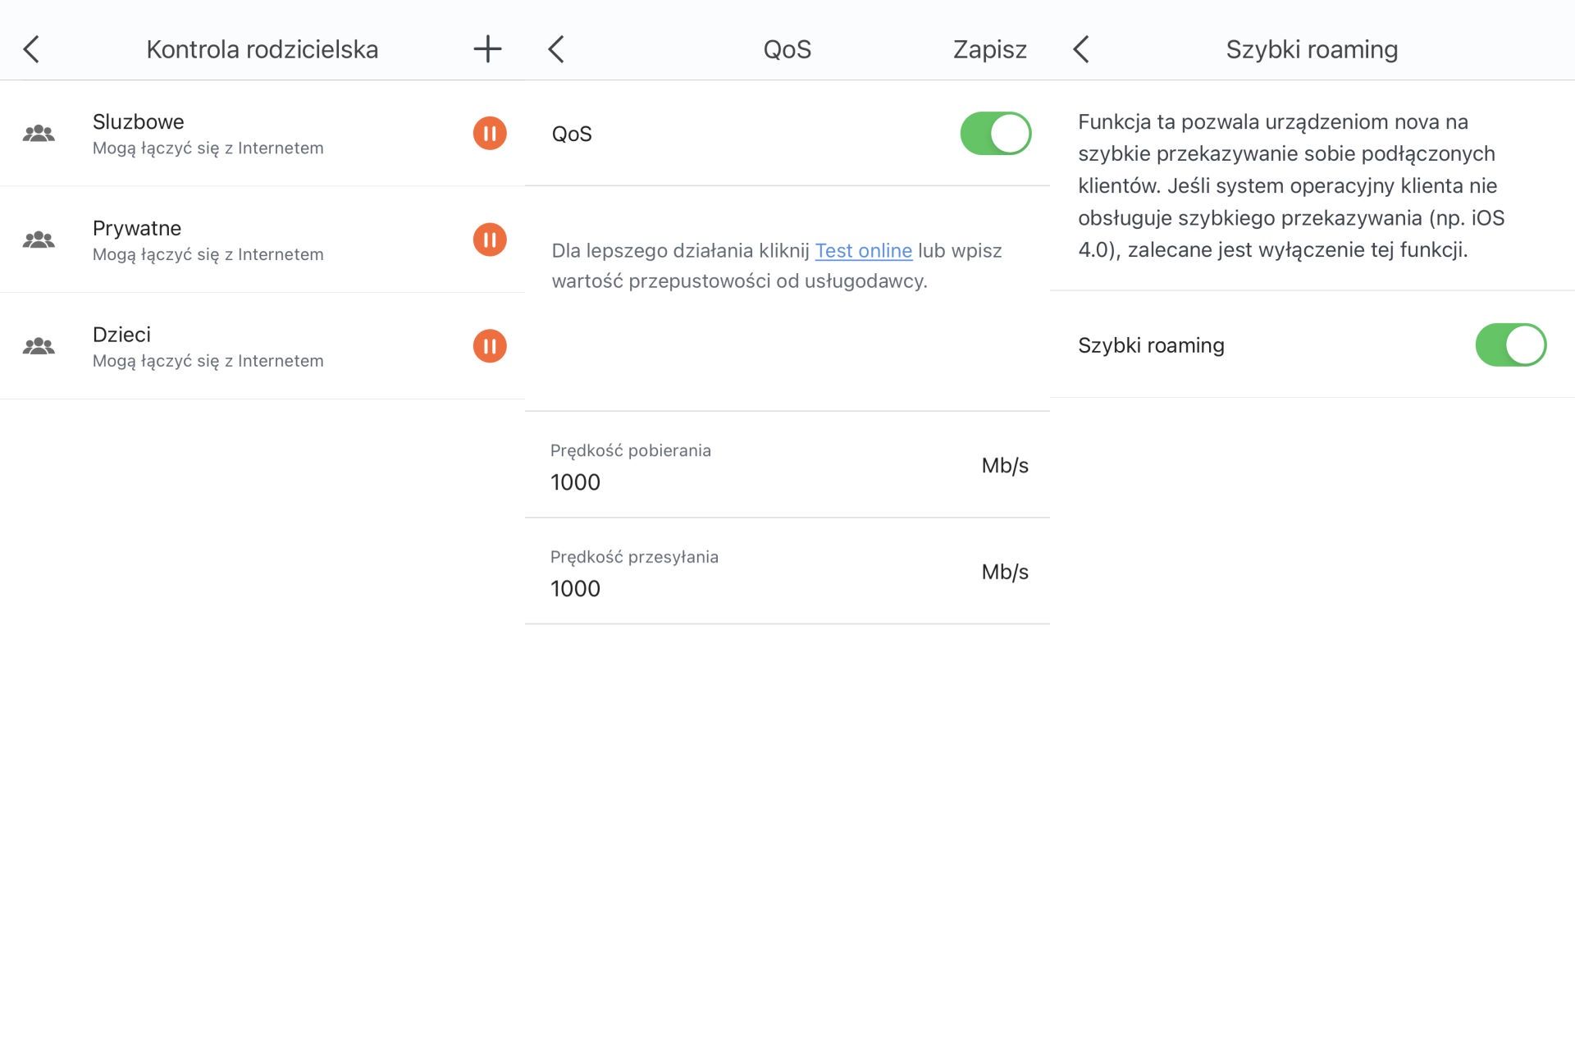Add a new parental control group
Screen dimensions: 1575x1050
487,49
